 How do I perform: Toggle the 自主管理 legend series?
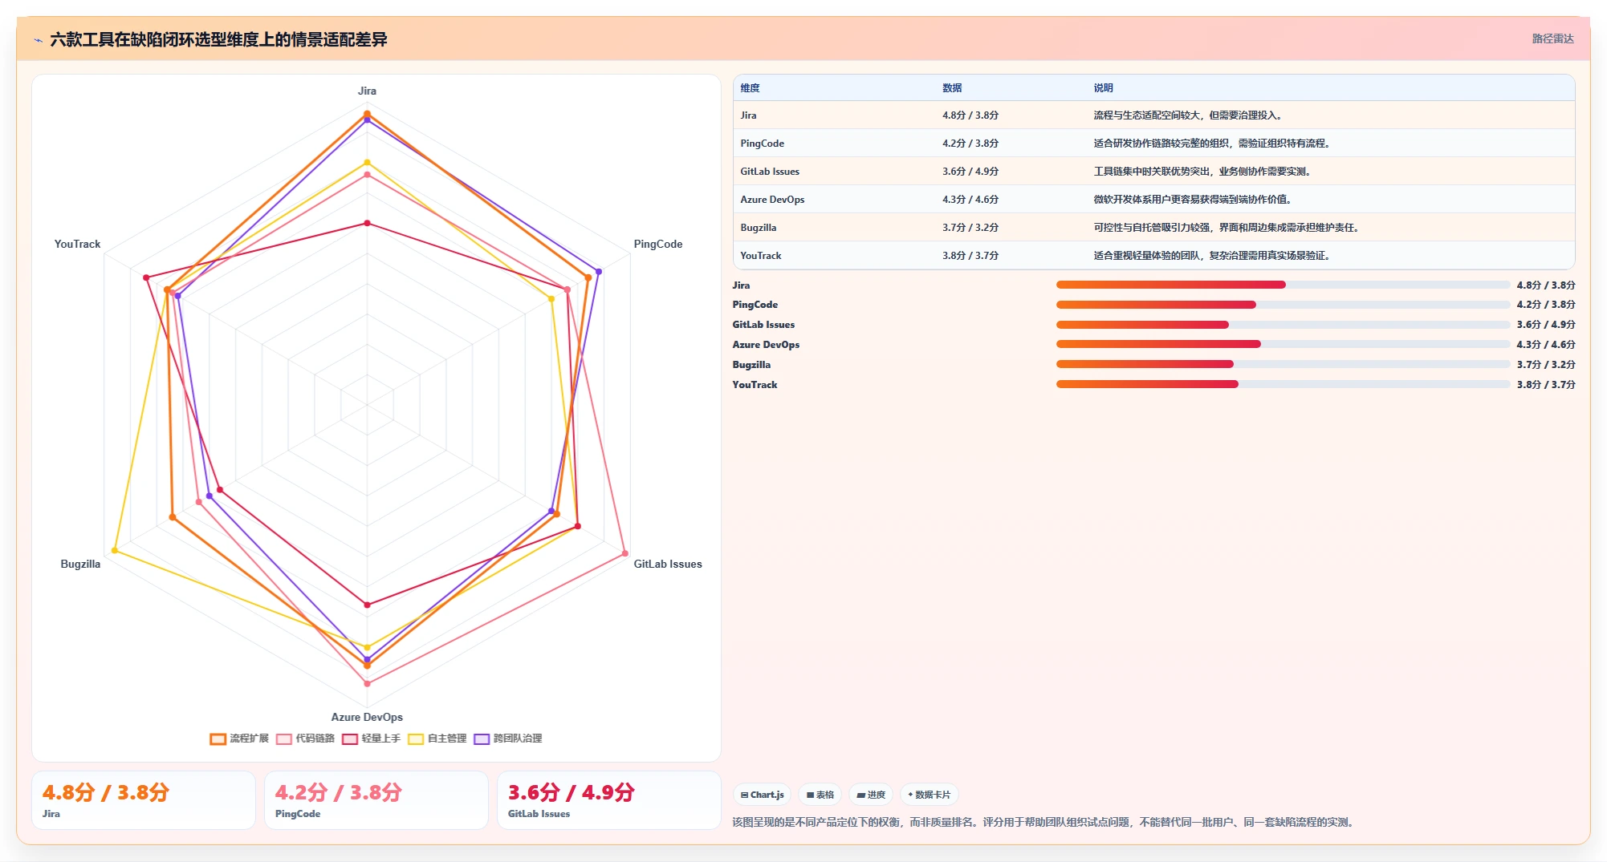[437, 739]
